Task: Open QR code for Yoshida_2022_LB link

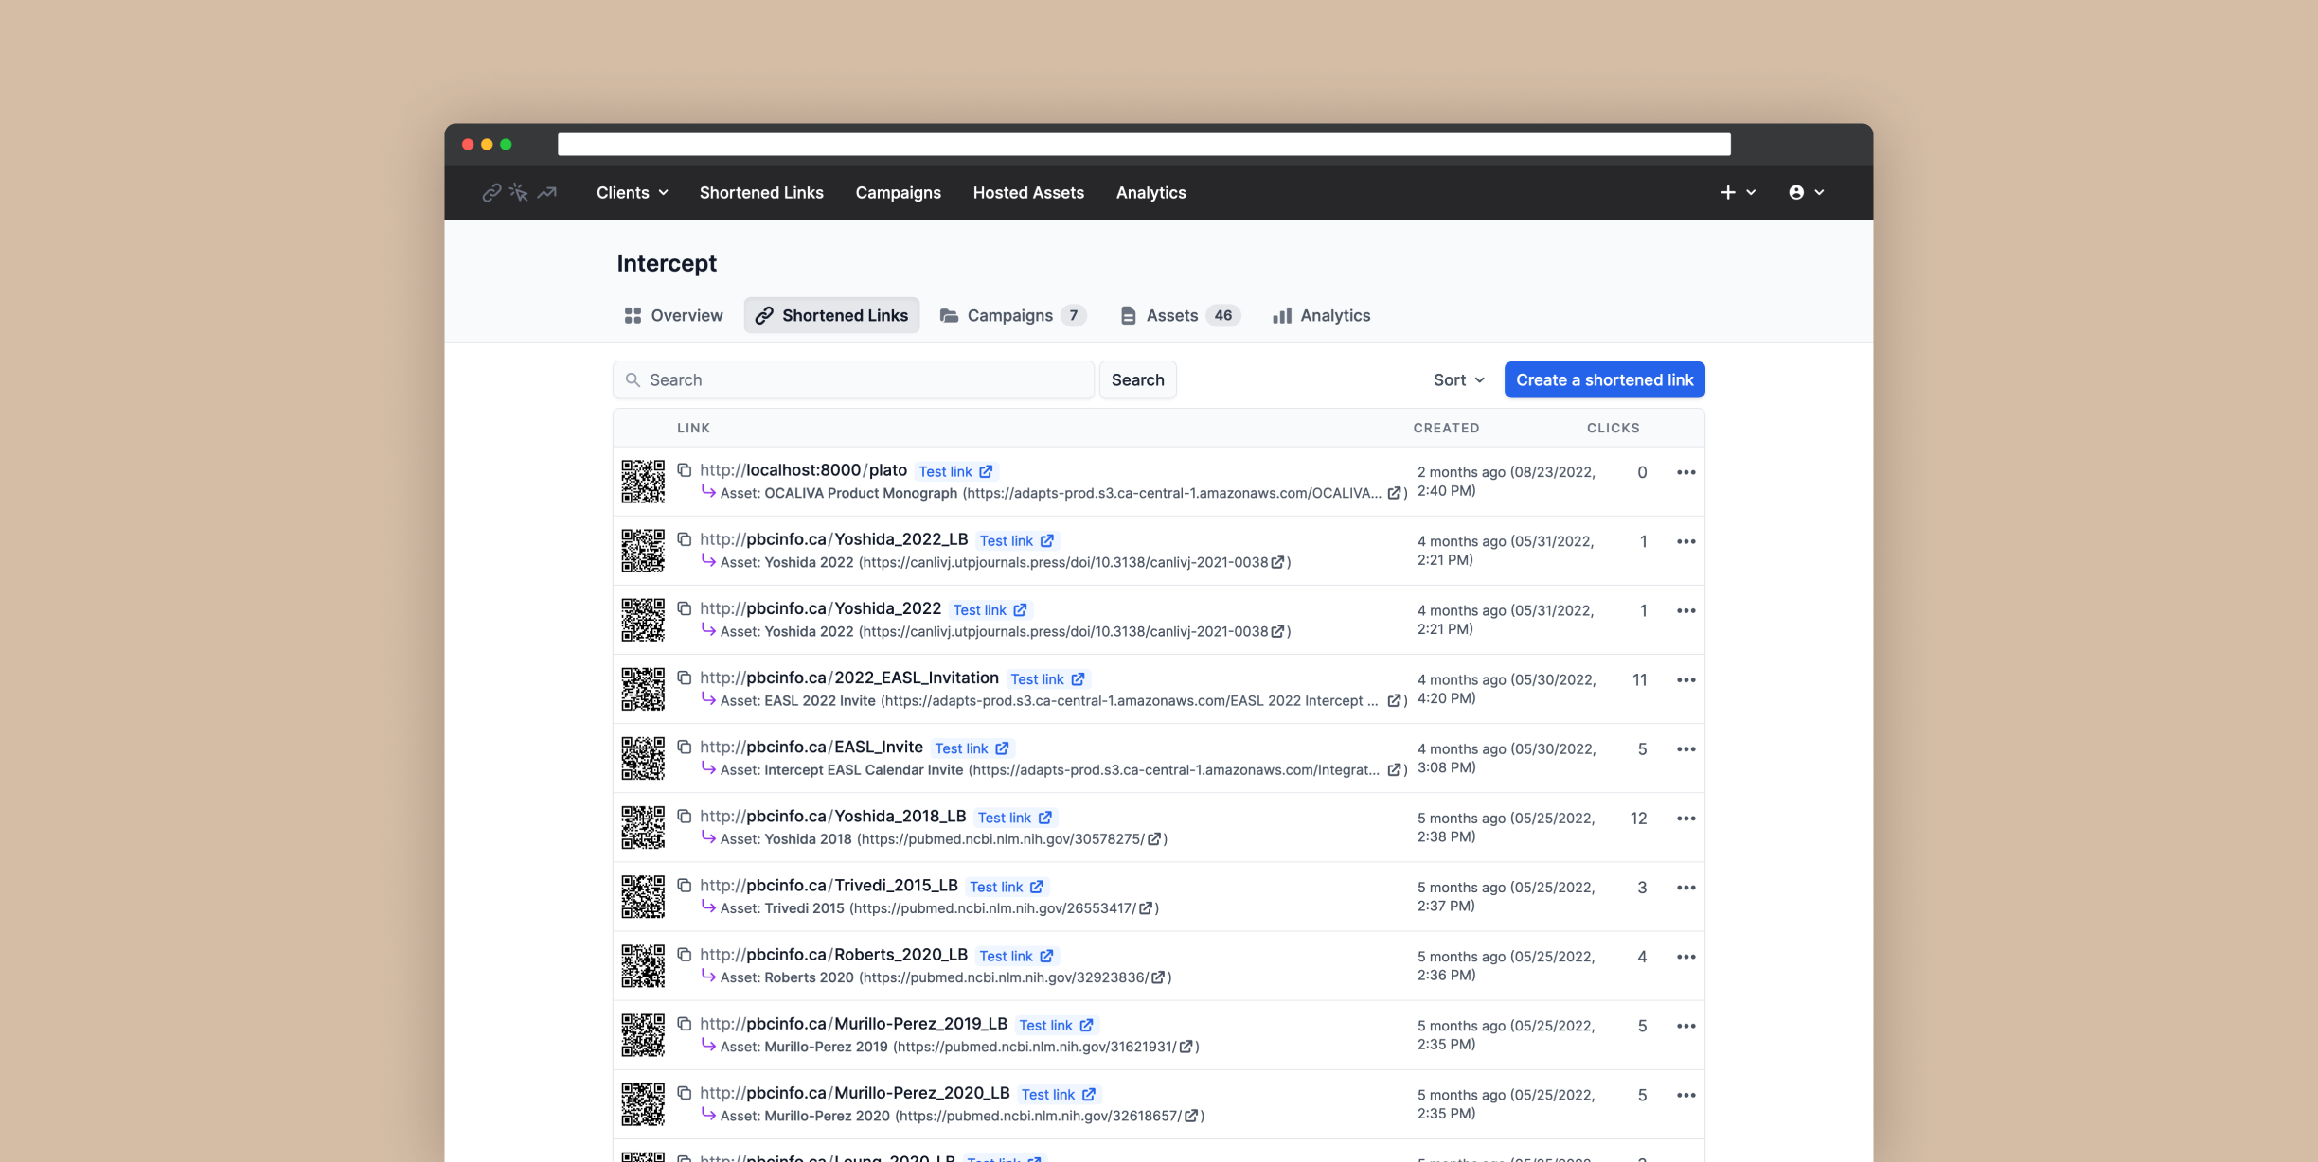Action: (643, 551)
